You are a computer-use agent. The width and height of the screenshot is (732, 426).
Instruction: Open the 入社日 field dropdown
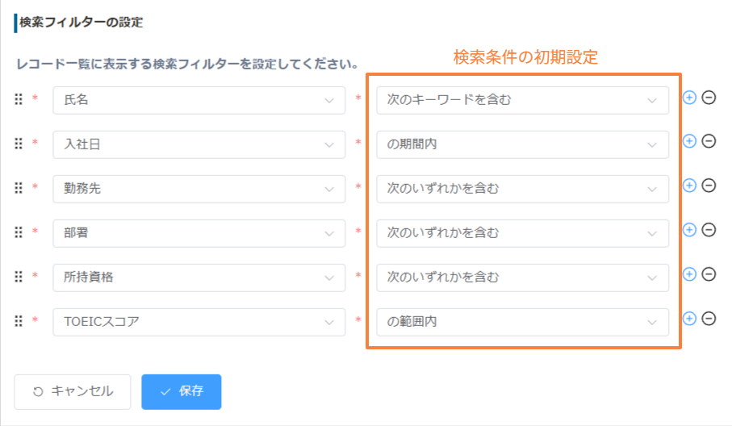[199, 144]
